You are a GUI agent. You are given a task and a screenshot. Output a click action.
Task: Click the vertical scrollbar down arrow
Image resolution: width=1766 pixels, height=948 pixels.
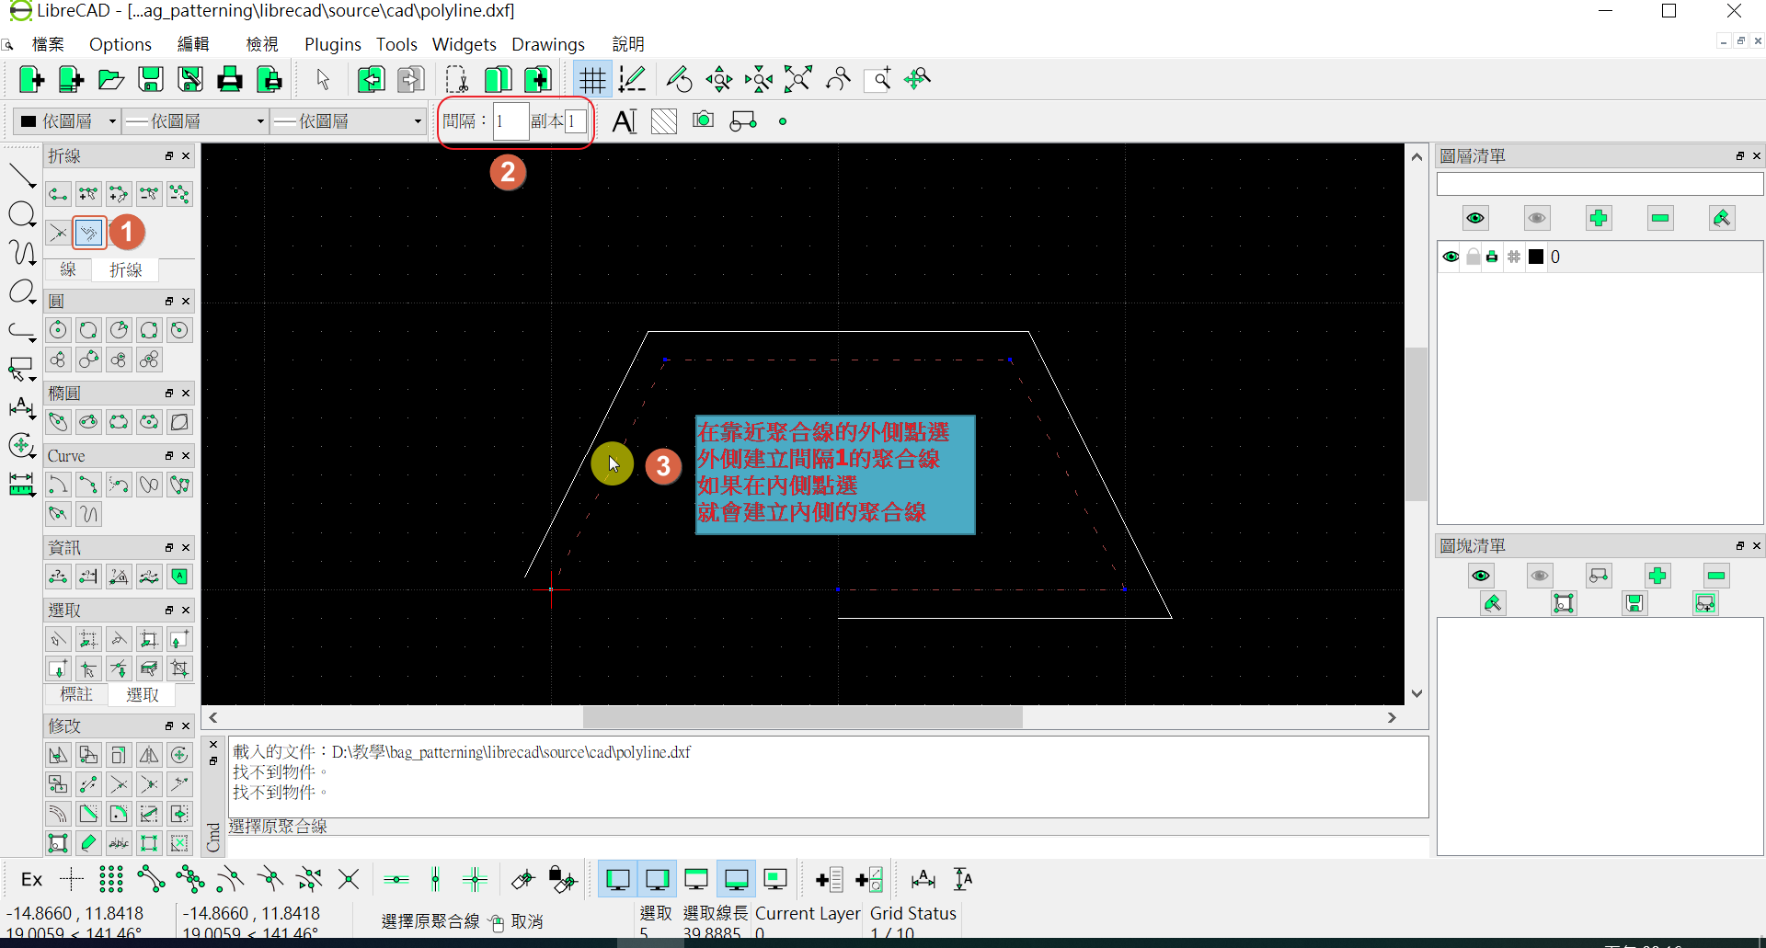coord(1416,694)
